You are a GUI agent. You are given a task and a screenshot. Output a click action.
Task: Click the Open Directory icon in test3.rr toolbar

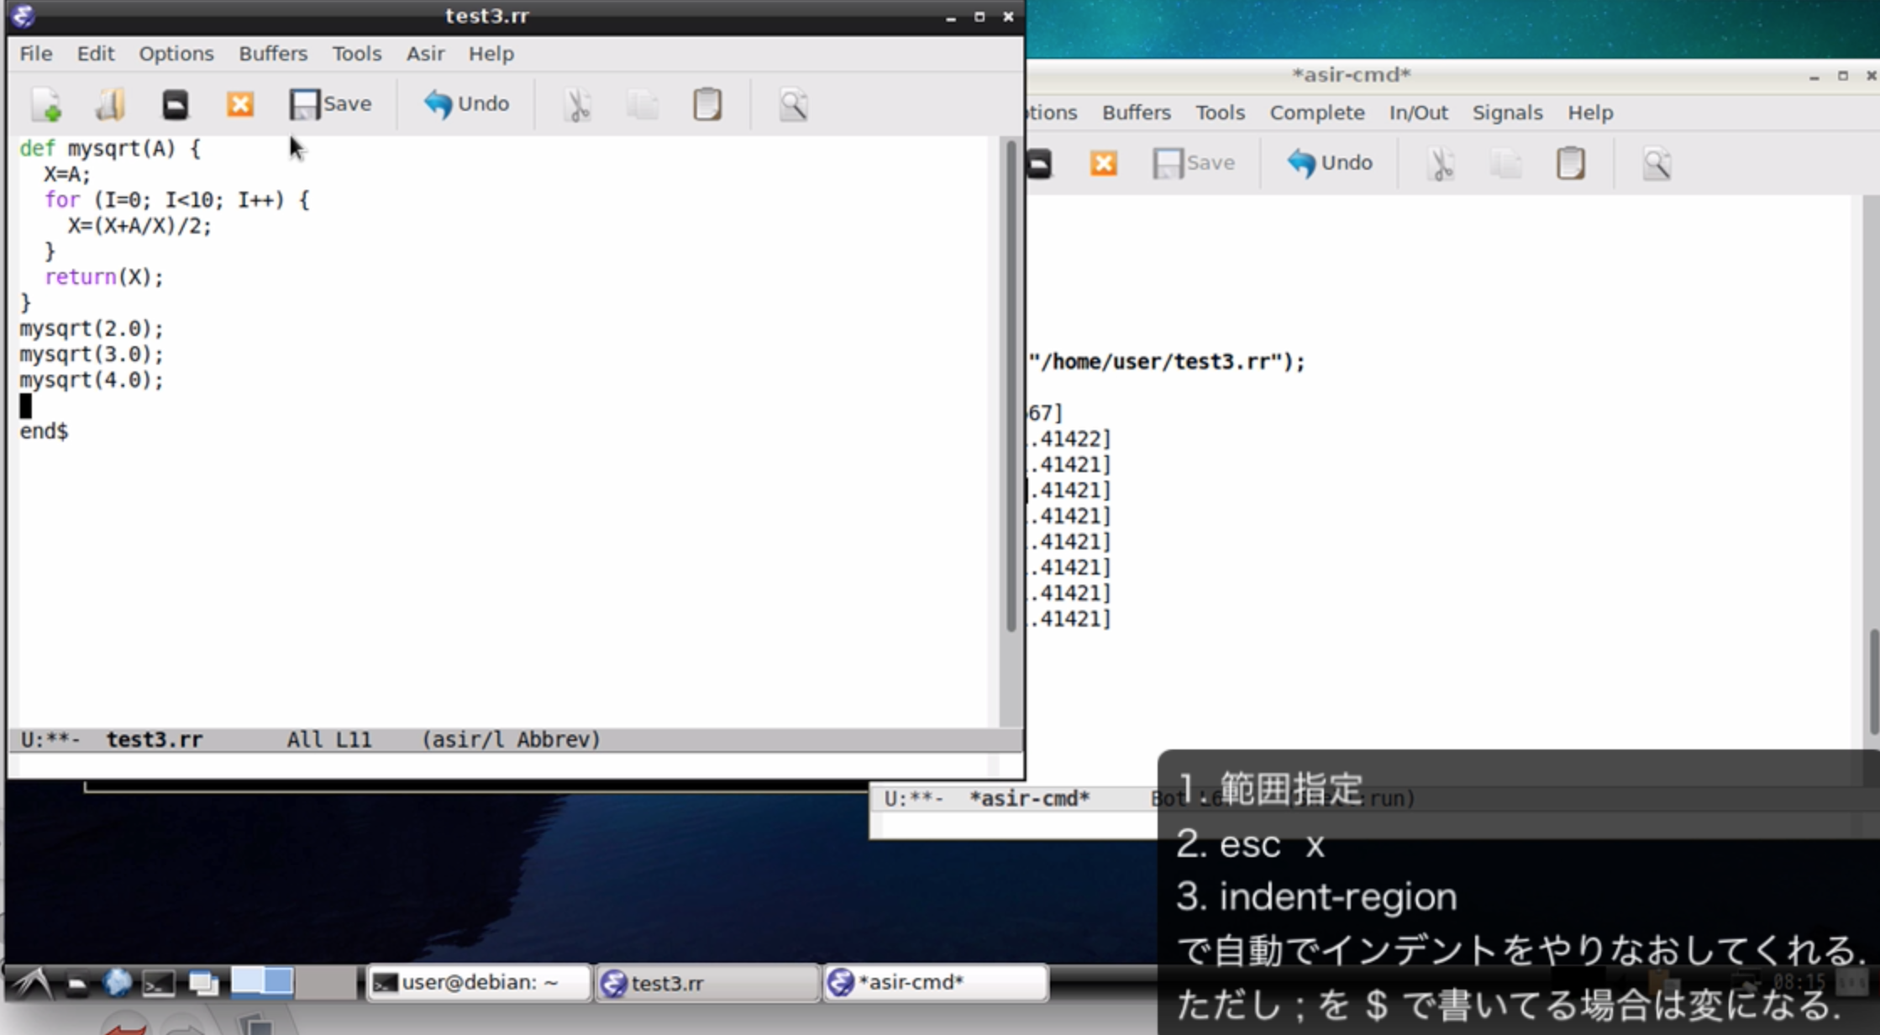coord(175,104)
